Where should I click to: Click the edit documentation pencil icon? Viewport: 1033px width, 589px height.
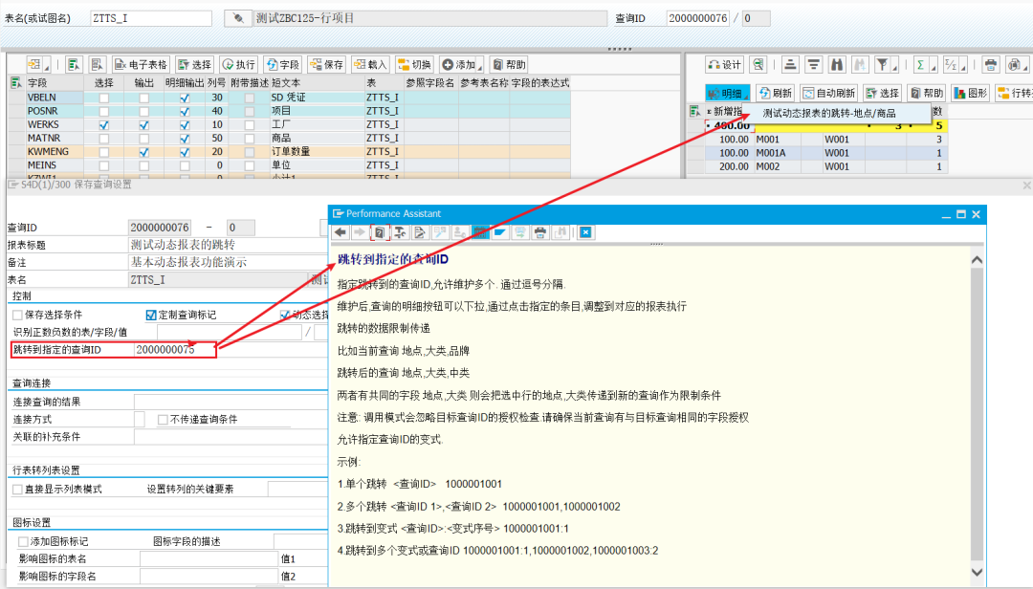420,232
